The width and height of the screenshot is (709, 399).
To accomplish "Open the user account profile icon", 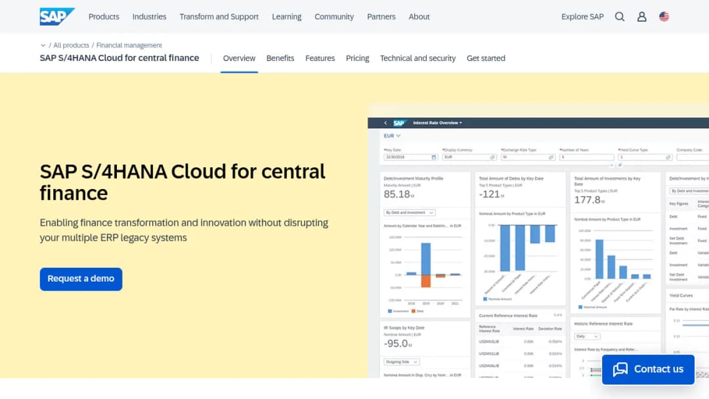I will [x=641, y=16].
